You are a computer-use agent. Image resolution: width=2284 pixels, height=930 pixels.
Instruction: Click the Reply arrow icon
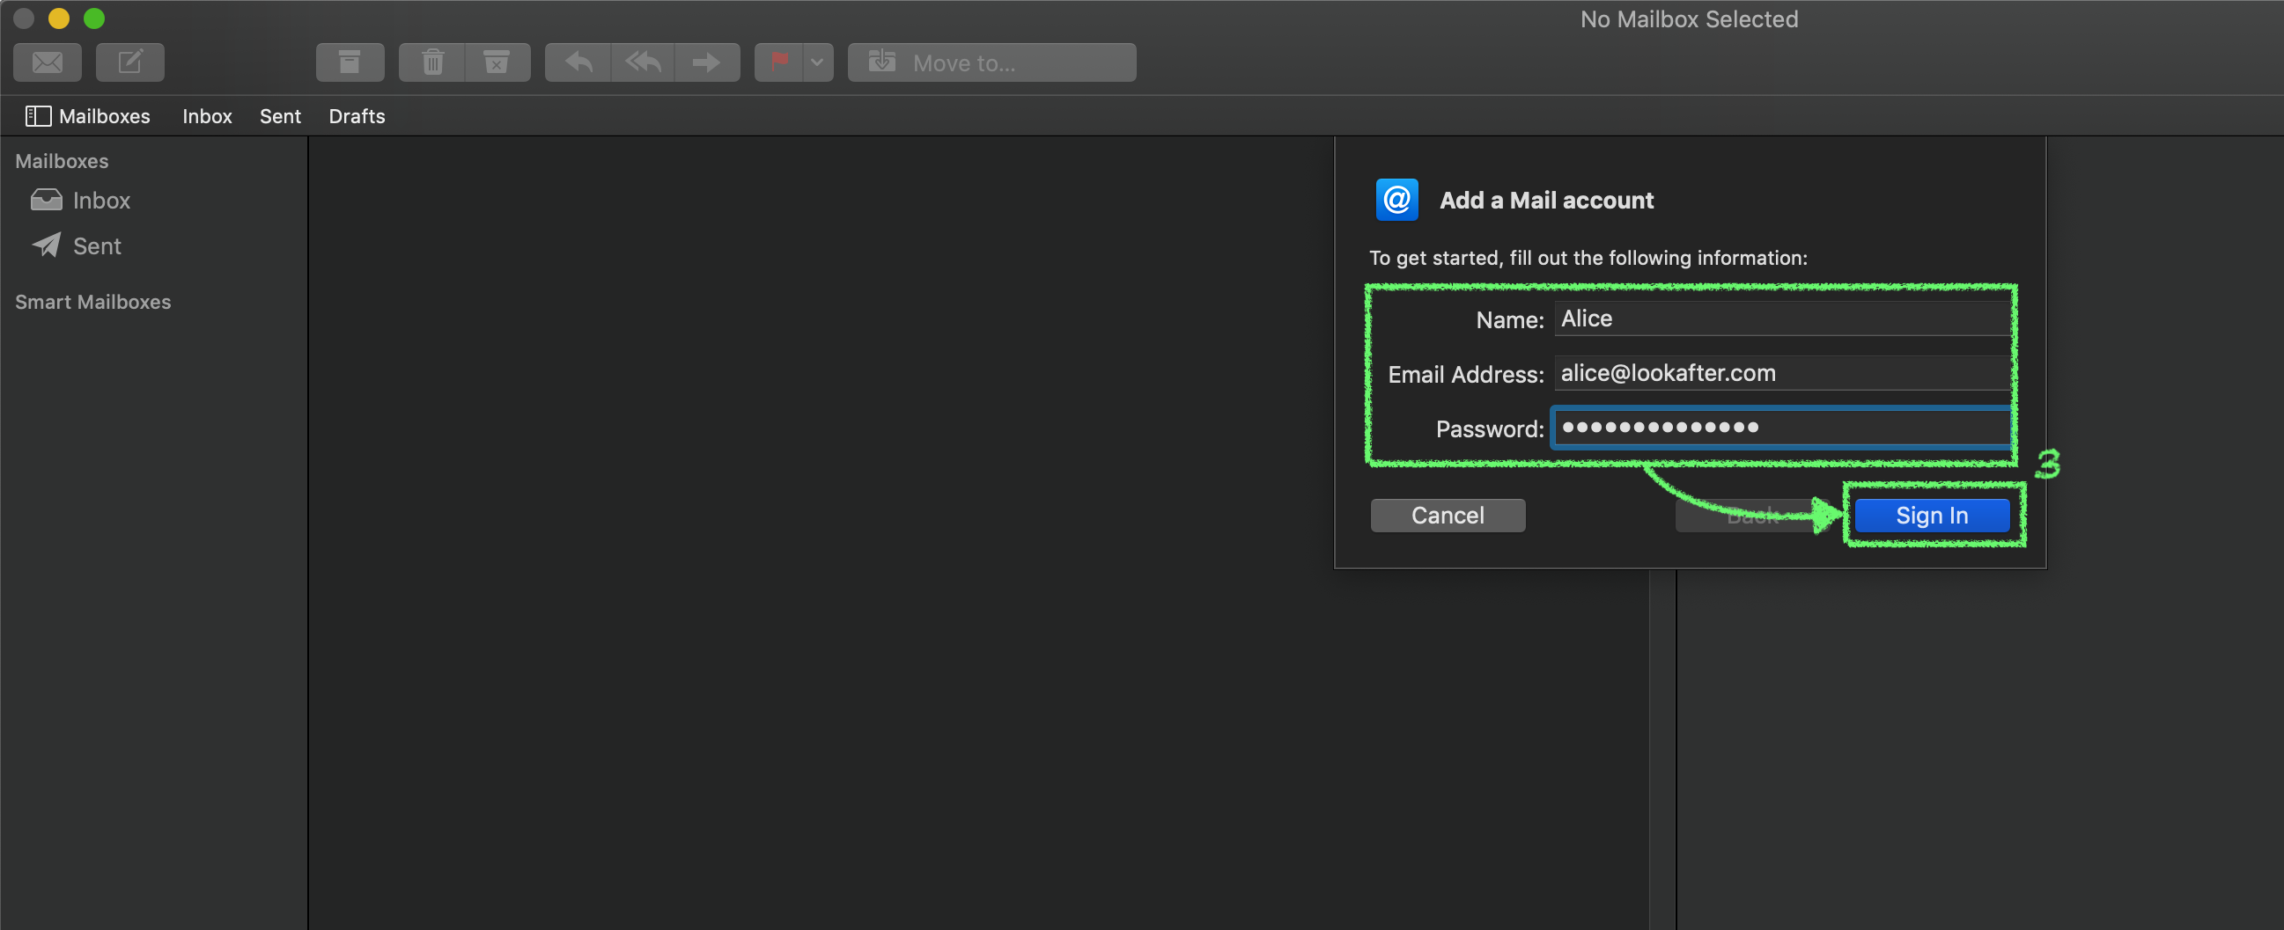578,62
